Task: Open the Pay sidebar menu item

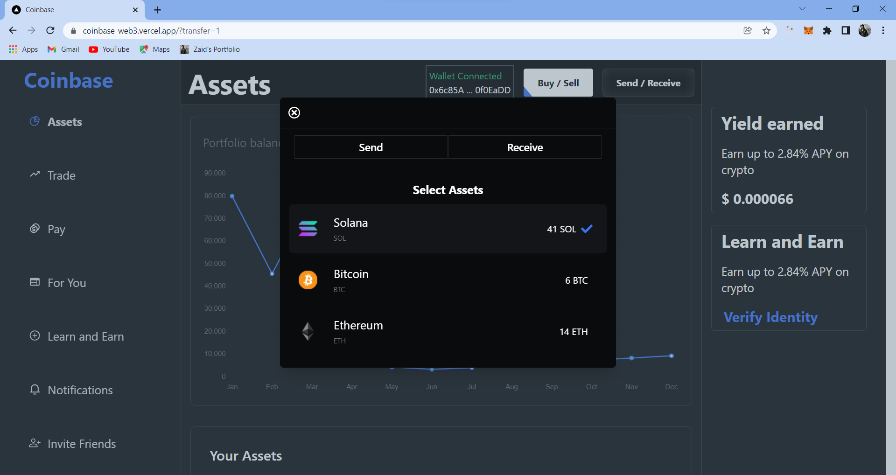Action: [x=56, y=229]
